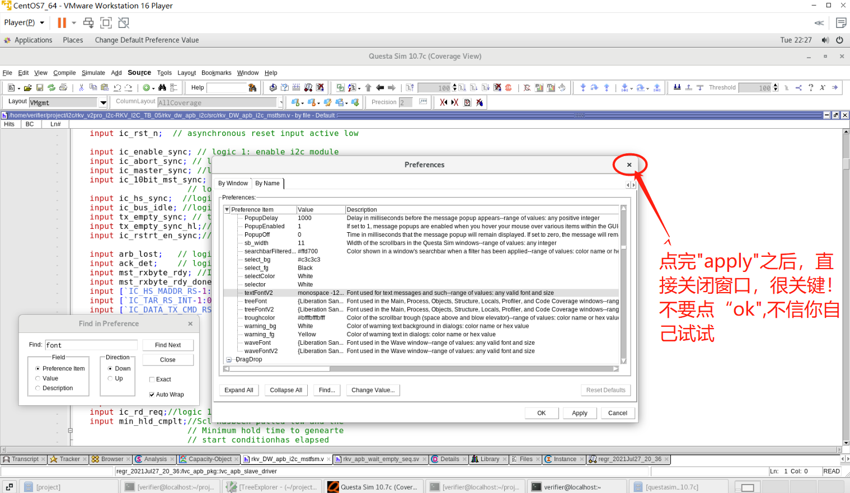Click the red X-right next icon
850x493 pixels.
coord(455,102)
